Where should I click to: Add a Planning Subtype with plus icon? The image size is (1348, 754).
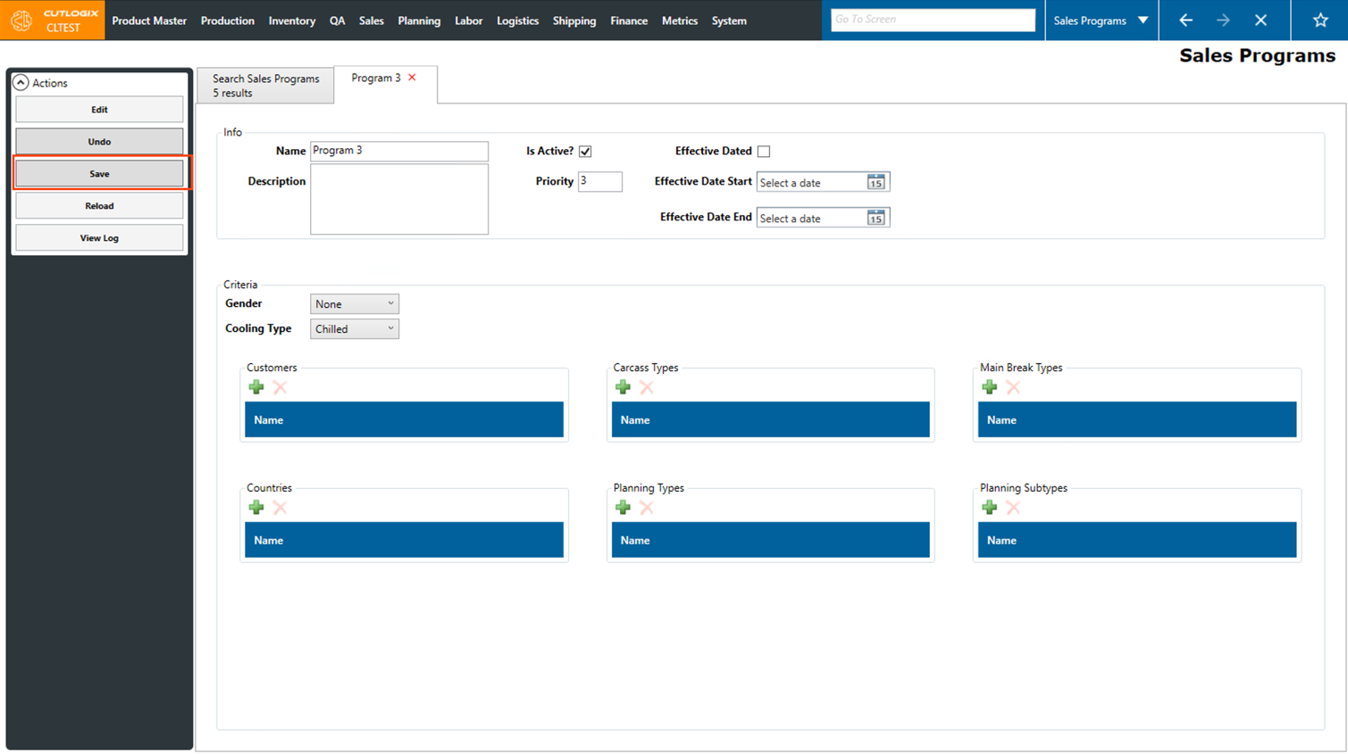pos(989,508)
